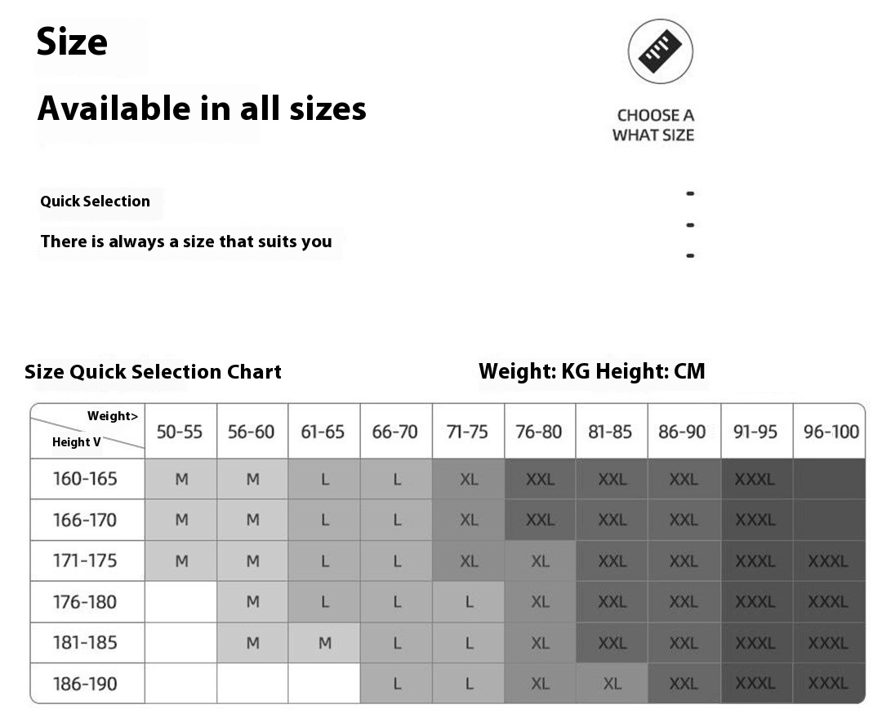Select XXXL cell for 160-165 height, 91-95 weight
Image resolution: width=891 pixels, height=718 pixels.
click(757, 479)
